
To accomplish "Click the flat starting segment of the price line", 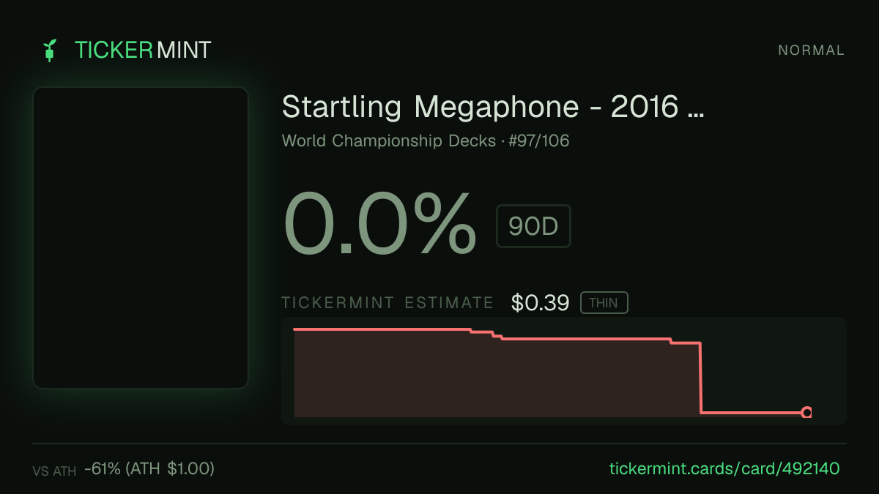I will click(382, 329).
